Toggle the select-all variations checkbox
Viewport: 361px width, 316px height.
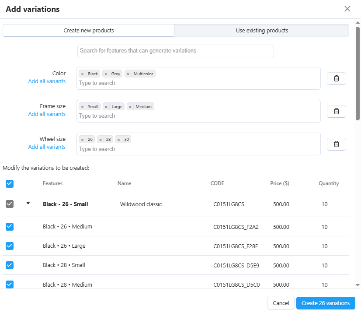(x=10, y=184)
